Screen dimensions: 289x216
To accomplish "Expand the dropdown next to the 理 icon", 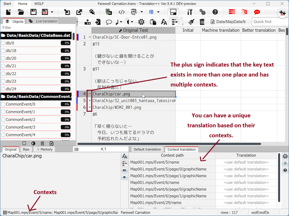I will pos(158,12).
